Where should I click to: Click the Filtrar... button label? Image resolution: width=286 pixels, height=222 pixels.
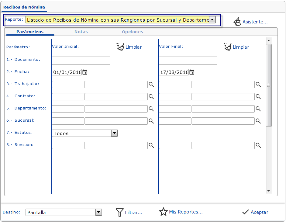133,213
